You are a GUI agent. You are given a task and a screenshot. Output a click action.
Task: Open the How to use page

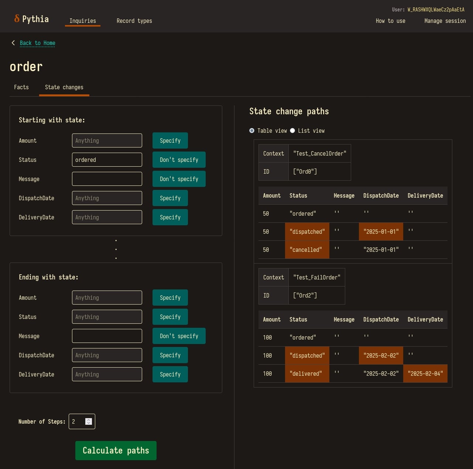pos(391,21)
